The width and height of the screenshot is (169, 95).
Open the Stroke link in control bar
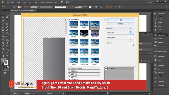pos(26,7)
